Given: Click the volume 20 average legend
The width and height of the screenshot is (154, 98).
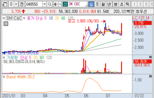Looking at the screenshot, I should pos(35,58).
